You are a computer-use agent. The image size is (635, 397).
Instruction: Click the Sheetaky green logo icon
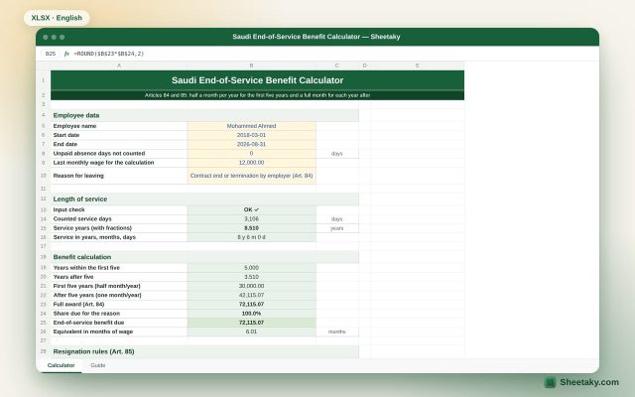tap(550, 382)
